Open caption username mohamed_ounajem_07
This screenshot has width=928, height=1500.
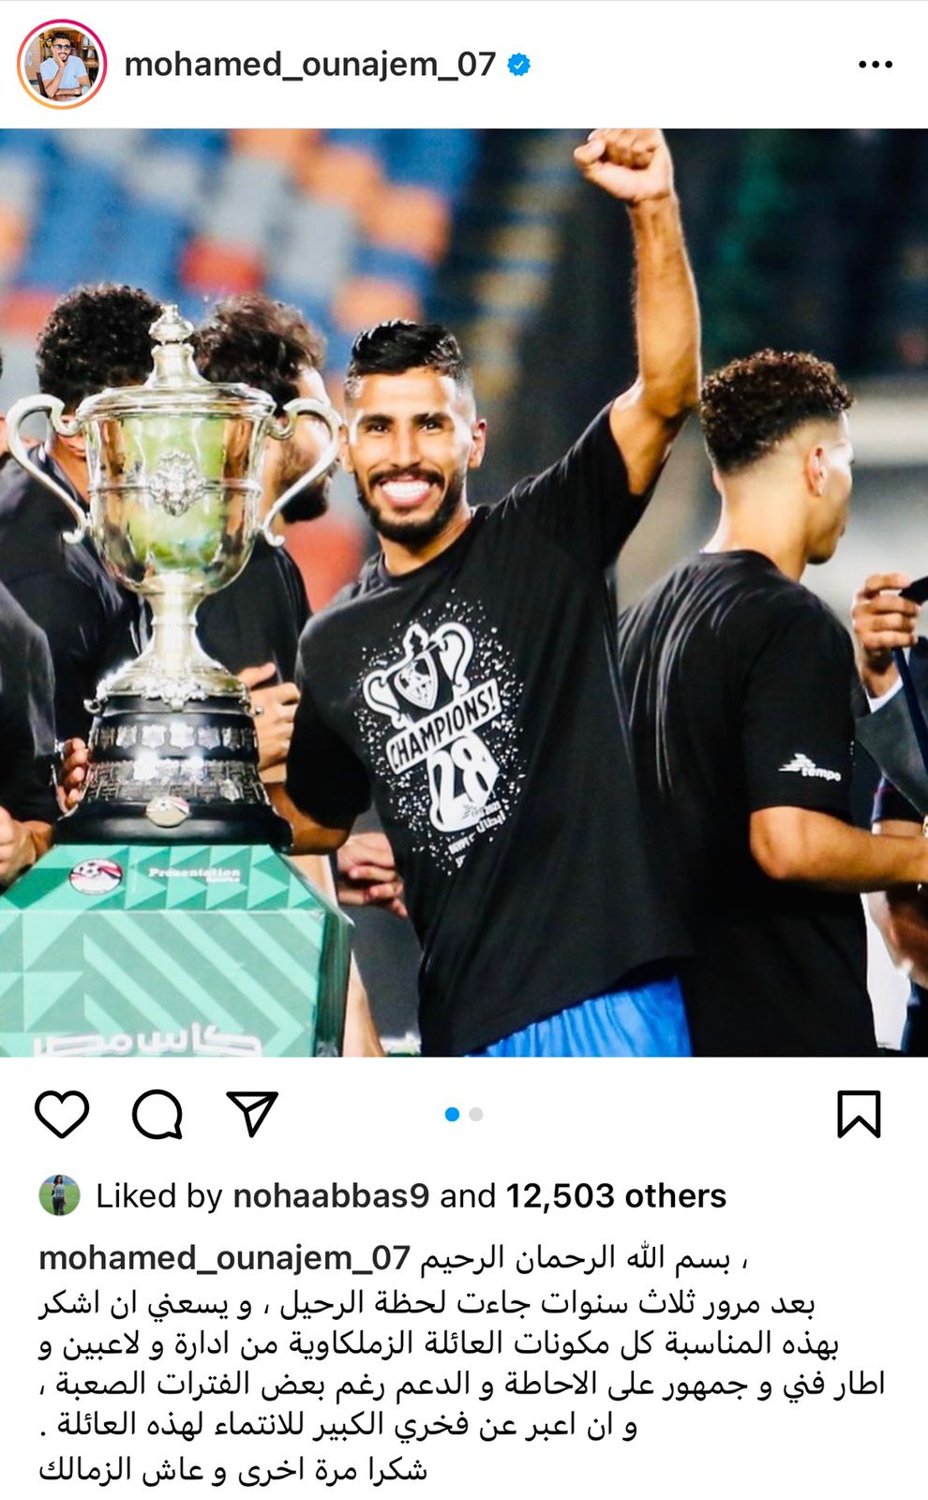225,1258
